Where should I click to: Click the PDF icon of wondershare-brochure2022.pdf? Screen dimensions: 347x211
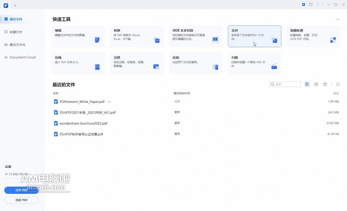56,123
